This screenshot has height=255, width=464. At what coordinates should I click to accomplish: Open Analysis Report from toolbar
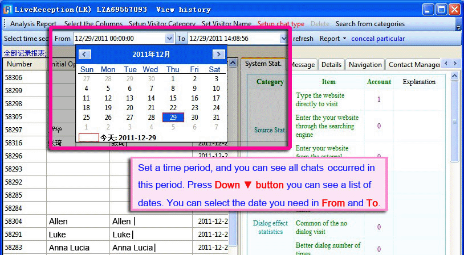(33, 24)
